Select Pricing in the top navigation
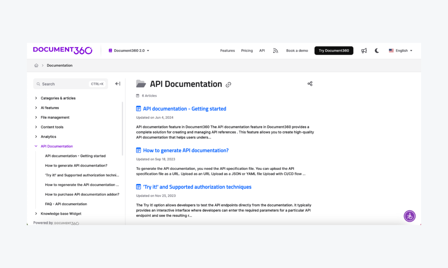This screenshot has height=268, width=448. (x=247, y=50)
